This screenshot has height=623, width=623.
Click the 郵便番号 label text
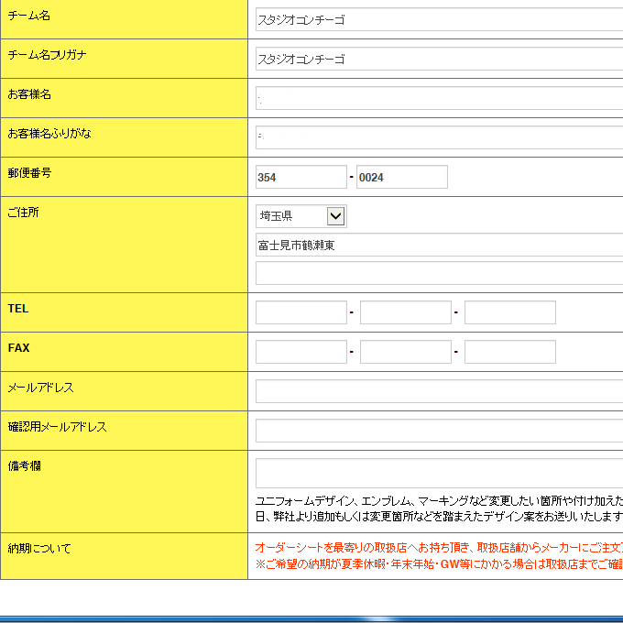(x=30, y=173)
